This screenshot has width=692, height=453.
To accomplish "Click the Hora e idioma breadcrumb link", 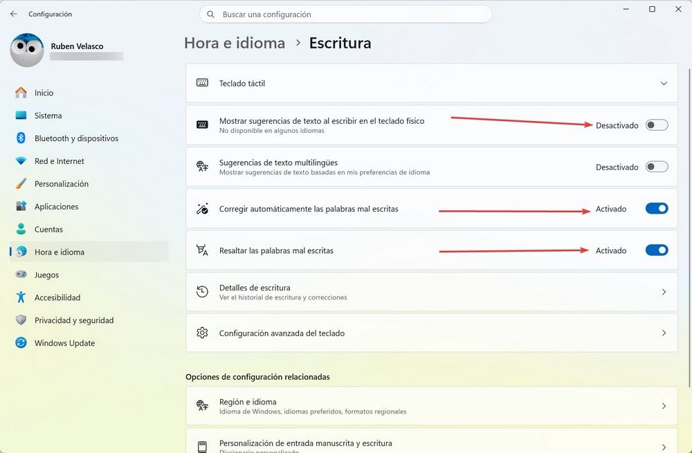I will coord(235,43).
